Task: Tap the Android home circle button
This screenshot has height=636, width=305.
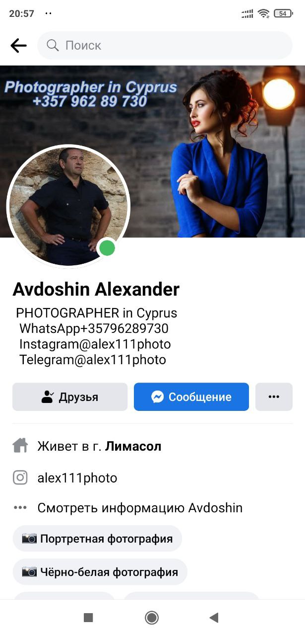Action: click(x=152, y=618)
